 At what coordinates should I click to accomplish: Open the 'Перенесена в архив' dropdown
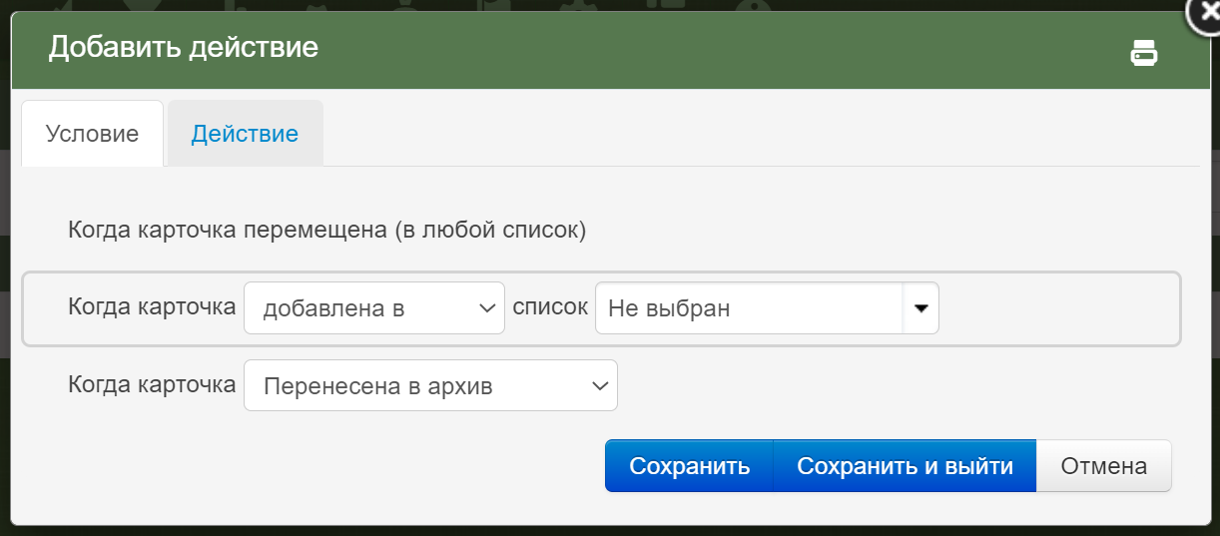pyautogui.click(x=430, y=385)
